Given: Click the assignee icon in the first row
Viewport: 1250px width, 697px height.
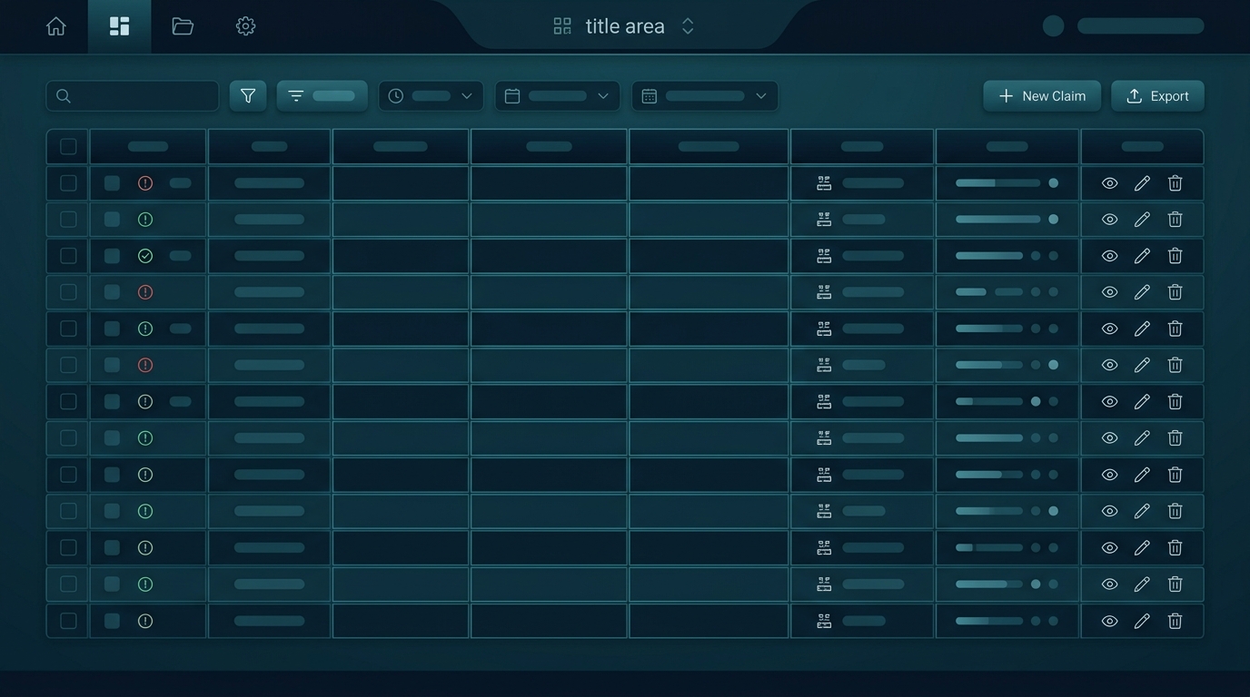Looking at the screenshot, I should tap(824, 183).
